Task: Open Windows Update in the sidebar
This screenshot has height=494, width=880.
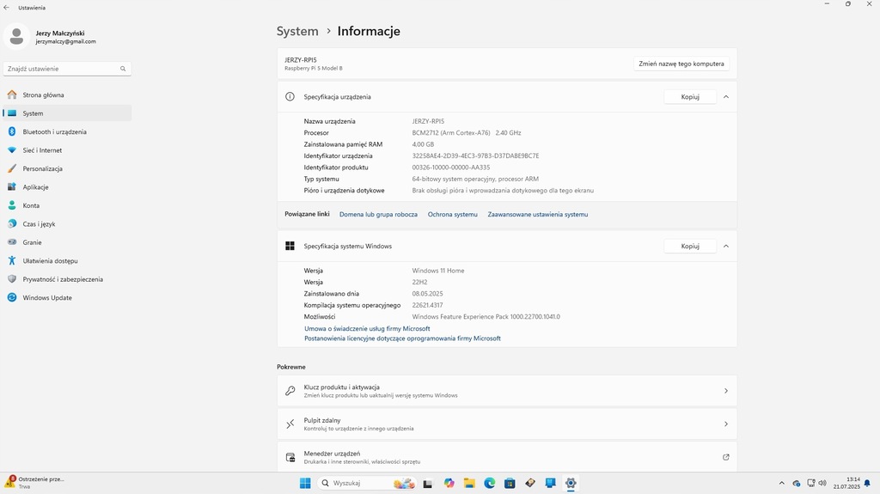Action: pos(47,297)
